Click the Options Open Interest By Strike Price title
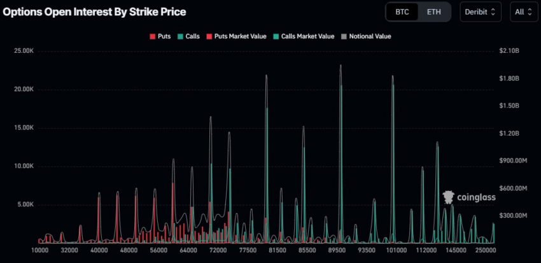The width and height of the screenshot is (541, 263). (x=95, y=12)
